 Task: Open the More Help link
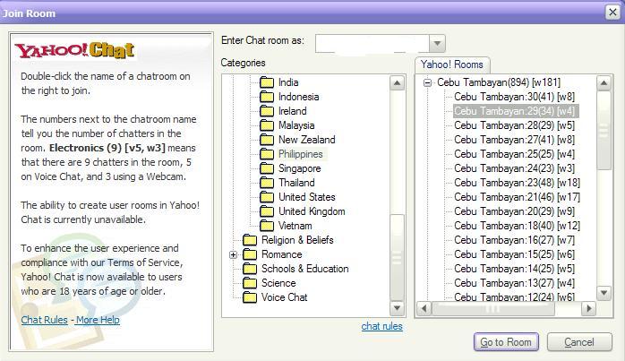(x=98, y=320)
